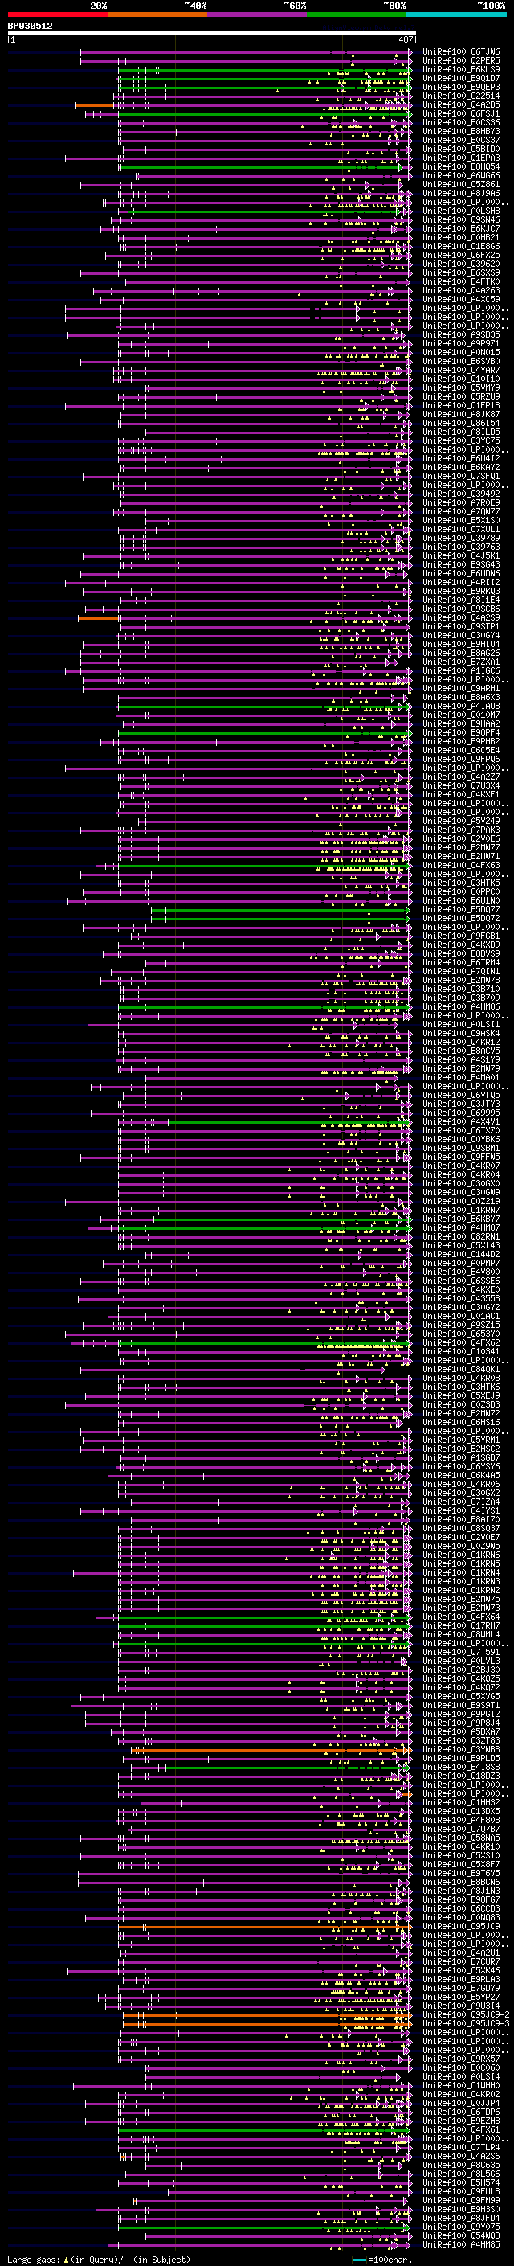Select hit UniRef100_Q9FUL8
Image resolution: width=514 pixels, height=2266 pixels.
[x=461, y=2191]
